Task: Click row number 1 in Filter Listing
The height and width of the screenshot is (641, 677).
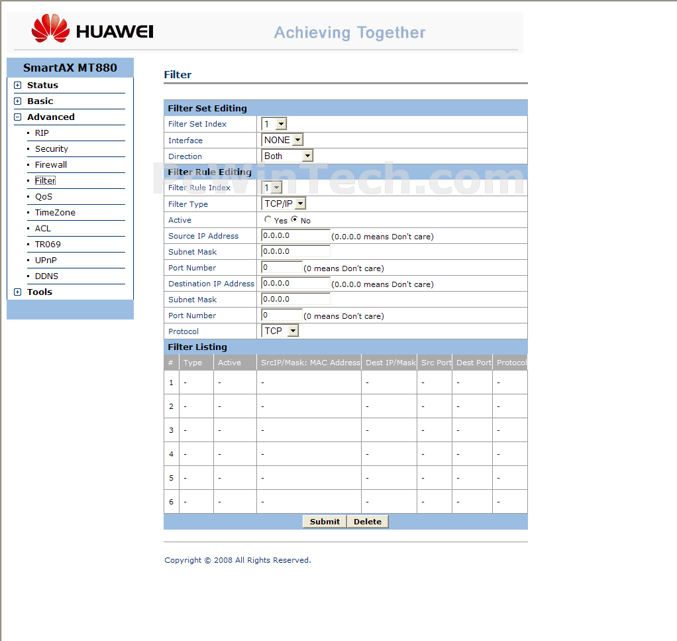Action: click(172, 382)
